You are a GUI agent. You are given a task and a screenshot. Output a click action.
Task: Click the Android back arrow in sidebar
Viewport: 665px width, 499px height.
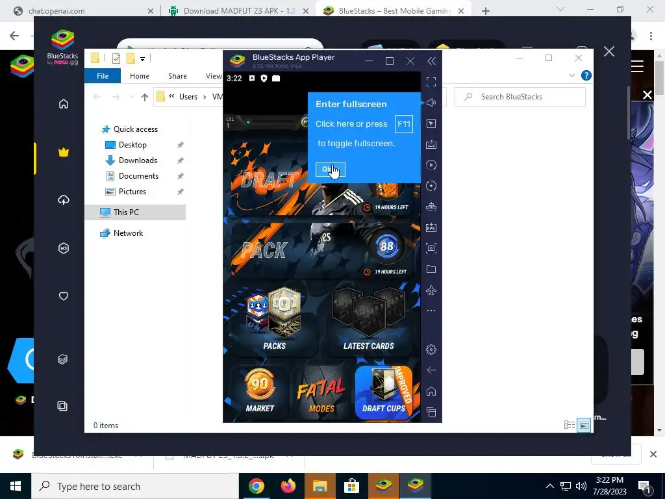click(x=431, y=370)
